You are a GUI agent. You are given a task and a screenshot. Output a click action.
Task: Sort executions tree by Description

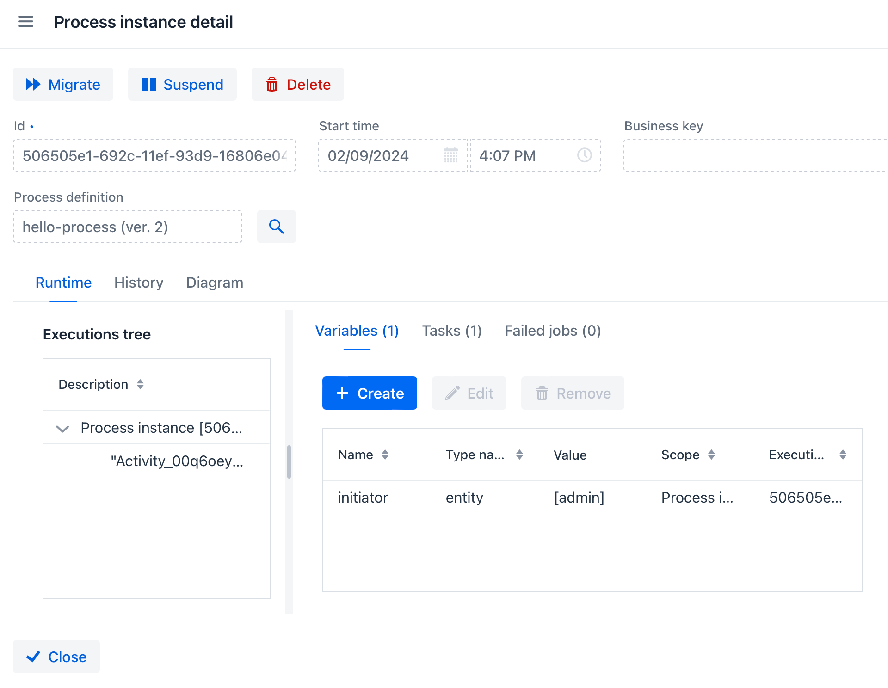point(140,384)
